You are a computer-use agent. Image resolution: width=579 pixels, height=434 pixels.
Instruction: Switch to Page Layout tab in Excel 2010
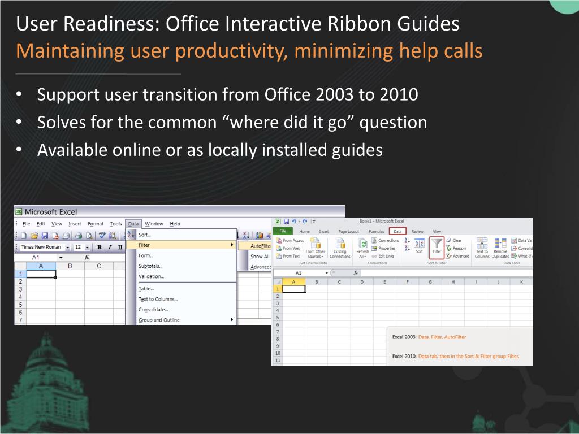point(348,231)
